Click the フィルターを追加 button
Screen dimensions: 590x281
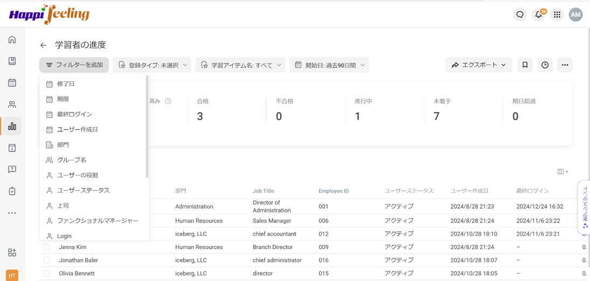coord(74,65)
